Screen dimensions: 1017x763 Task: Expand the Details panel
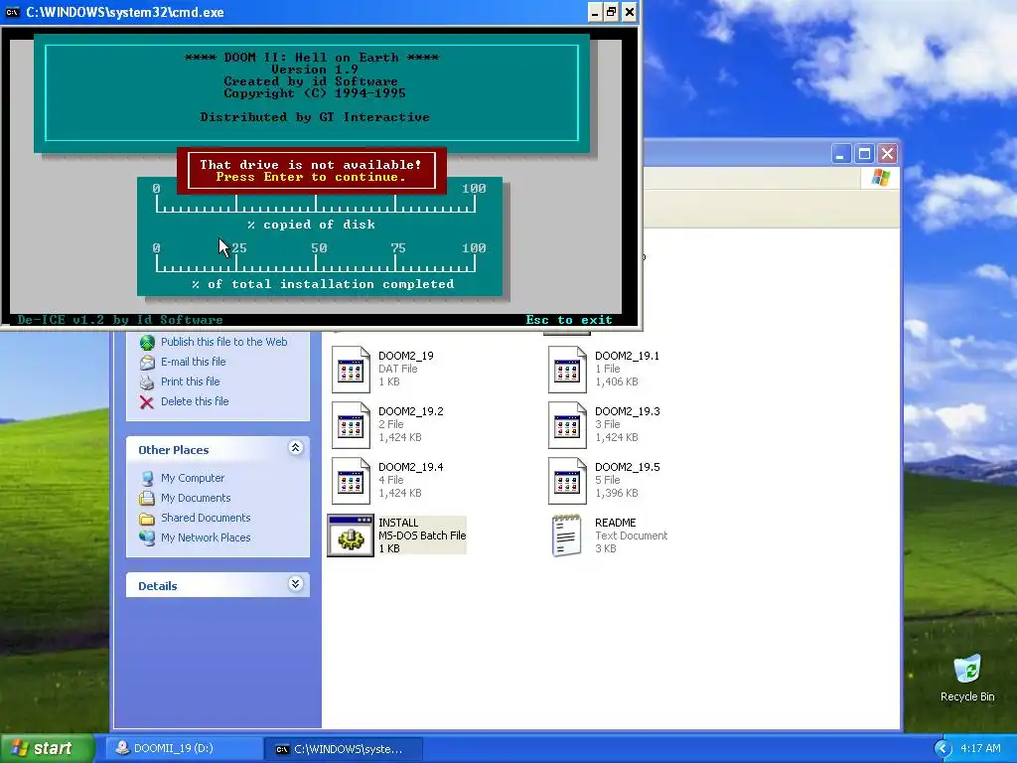(x=295, y=584)
